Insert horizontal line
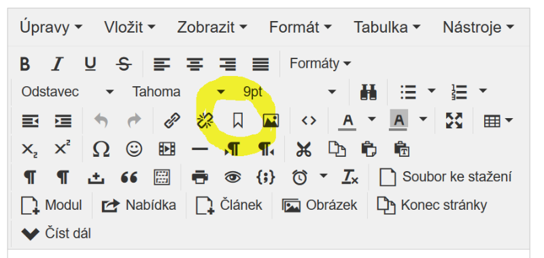This screenshot has height=258, width=544. point(200,149)
